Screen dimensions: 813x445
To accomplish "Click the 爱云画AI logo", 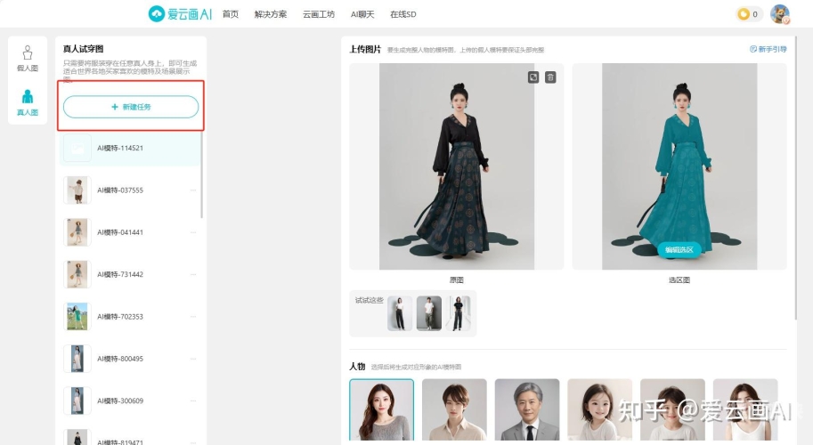I will click(x=180, y=14).
